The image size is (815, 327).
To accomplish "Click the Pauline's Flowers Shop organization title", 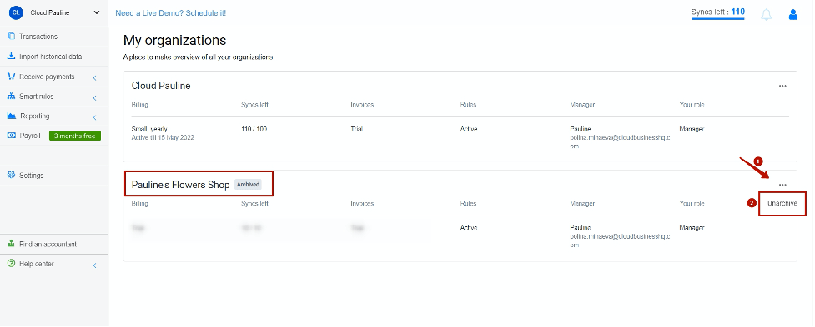I will [180, 185].
